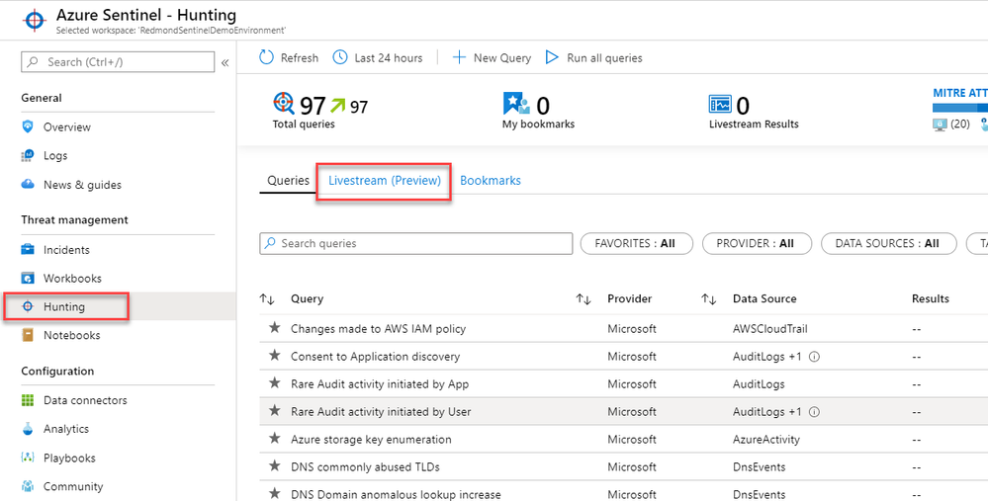Click the Azure Sentinel crosshair logo

click(x=34, y=20)
